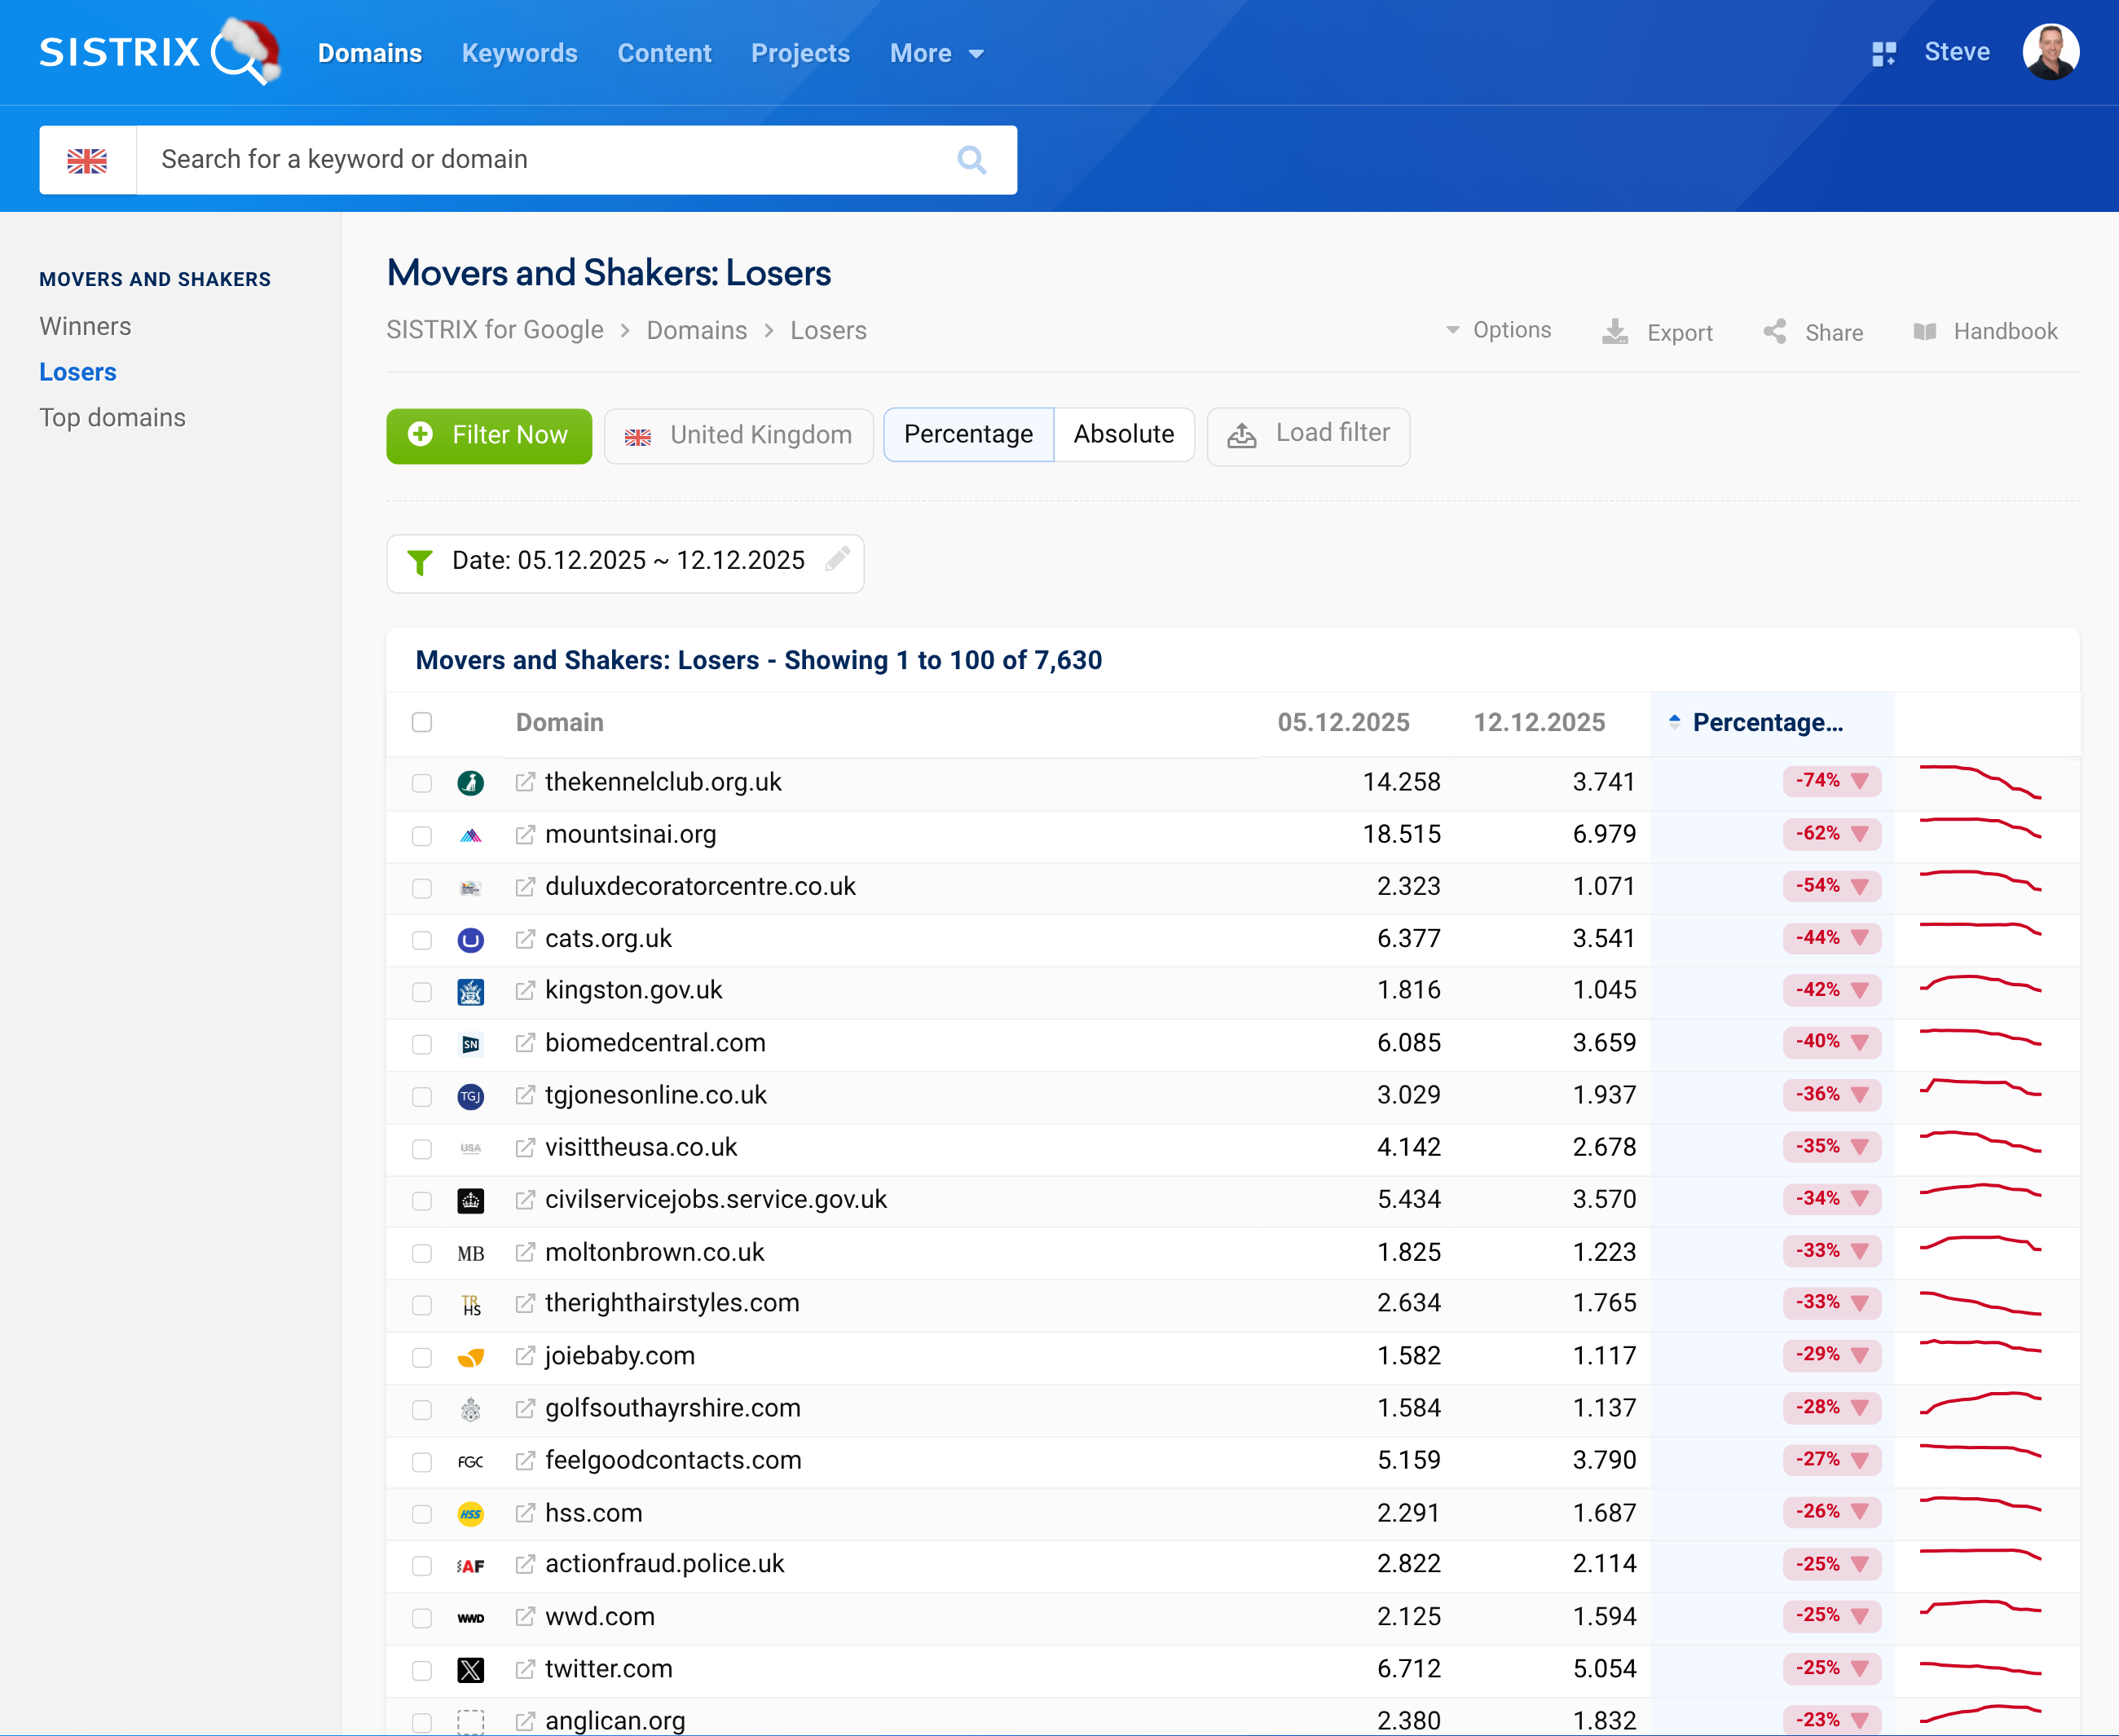Edit the date filter with pencil icon
The width and height of the screenshot is (2119, 1736).
pos(838,559)
